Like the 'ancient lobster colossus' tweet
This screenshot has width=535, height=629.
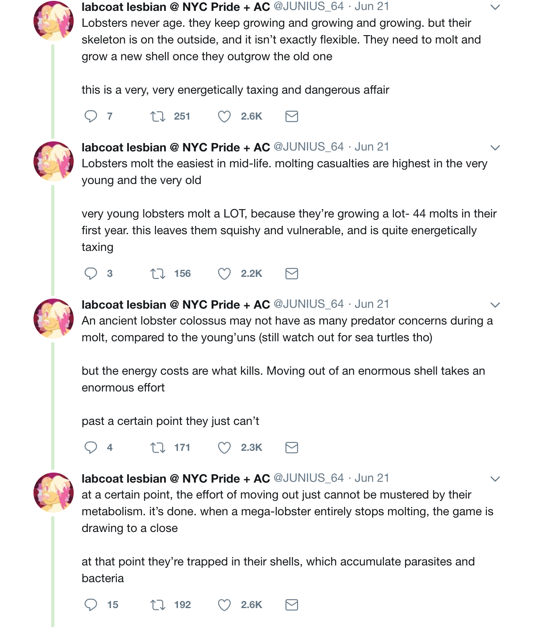(x=224, y=447)
